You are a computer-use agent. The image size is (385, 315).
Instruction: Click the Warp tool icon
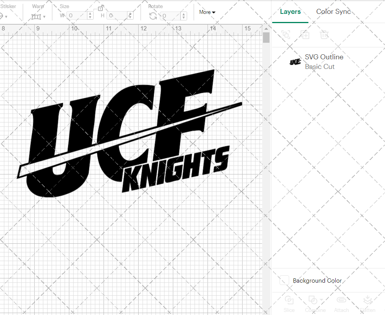[x=37, y=16]
